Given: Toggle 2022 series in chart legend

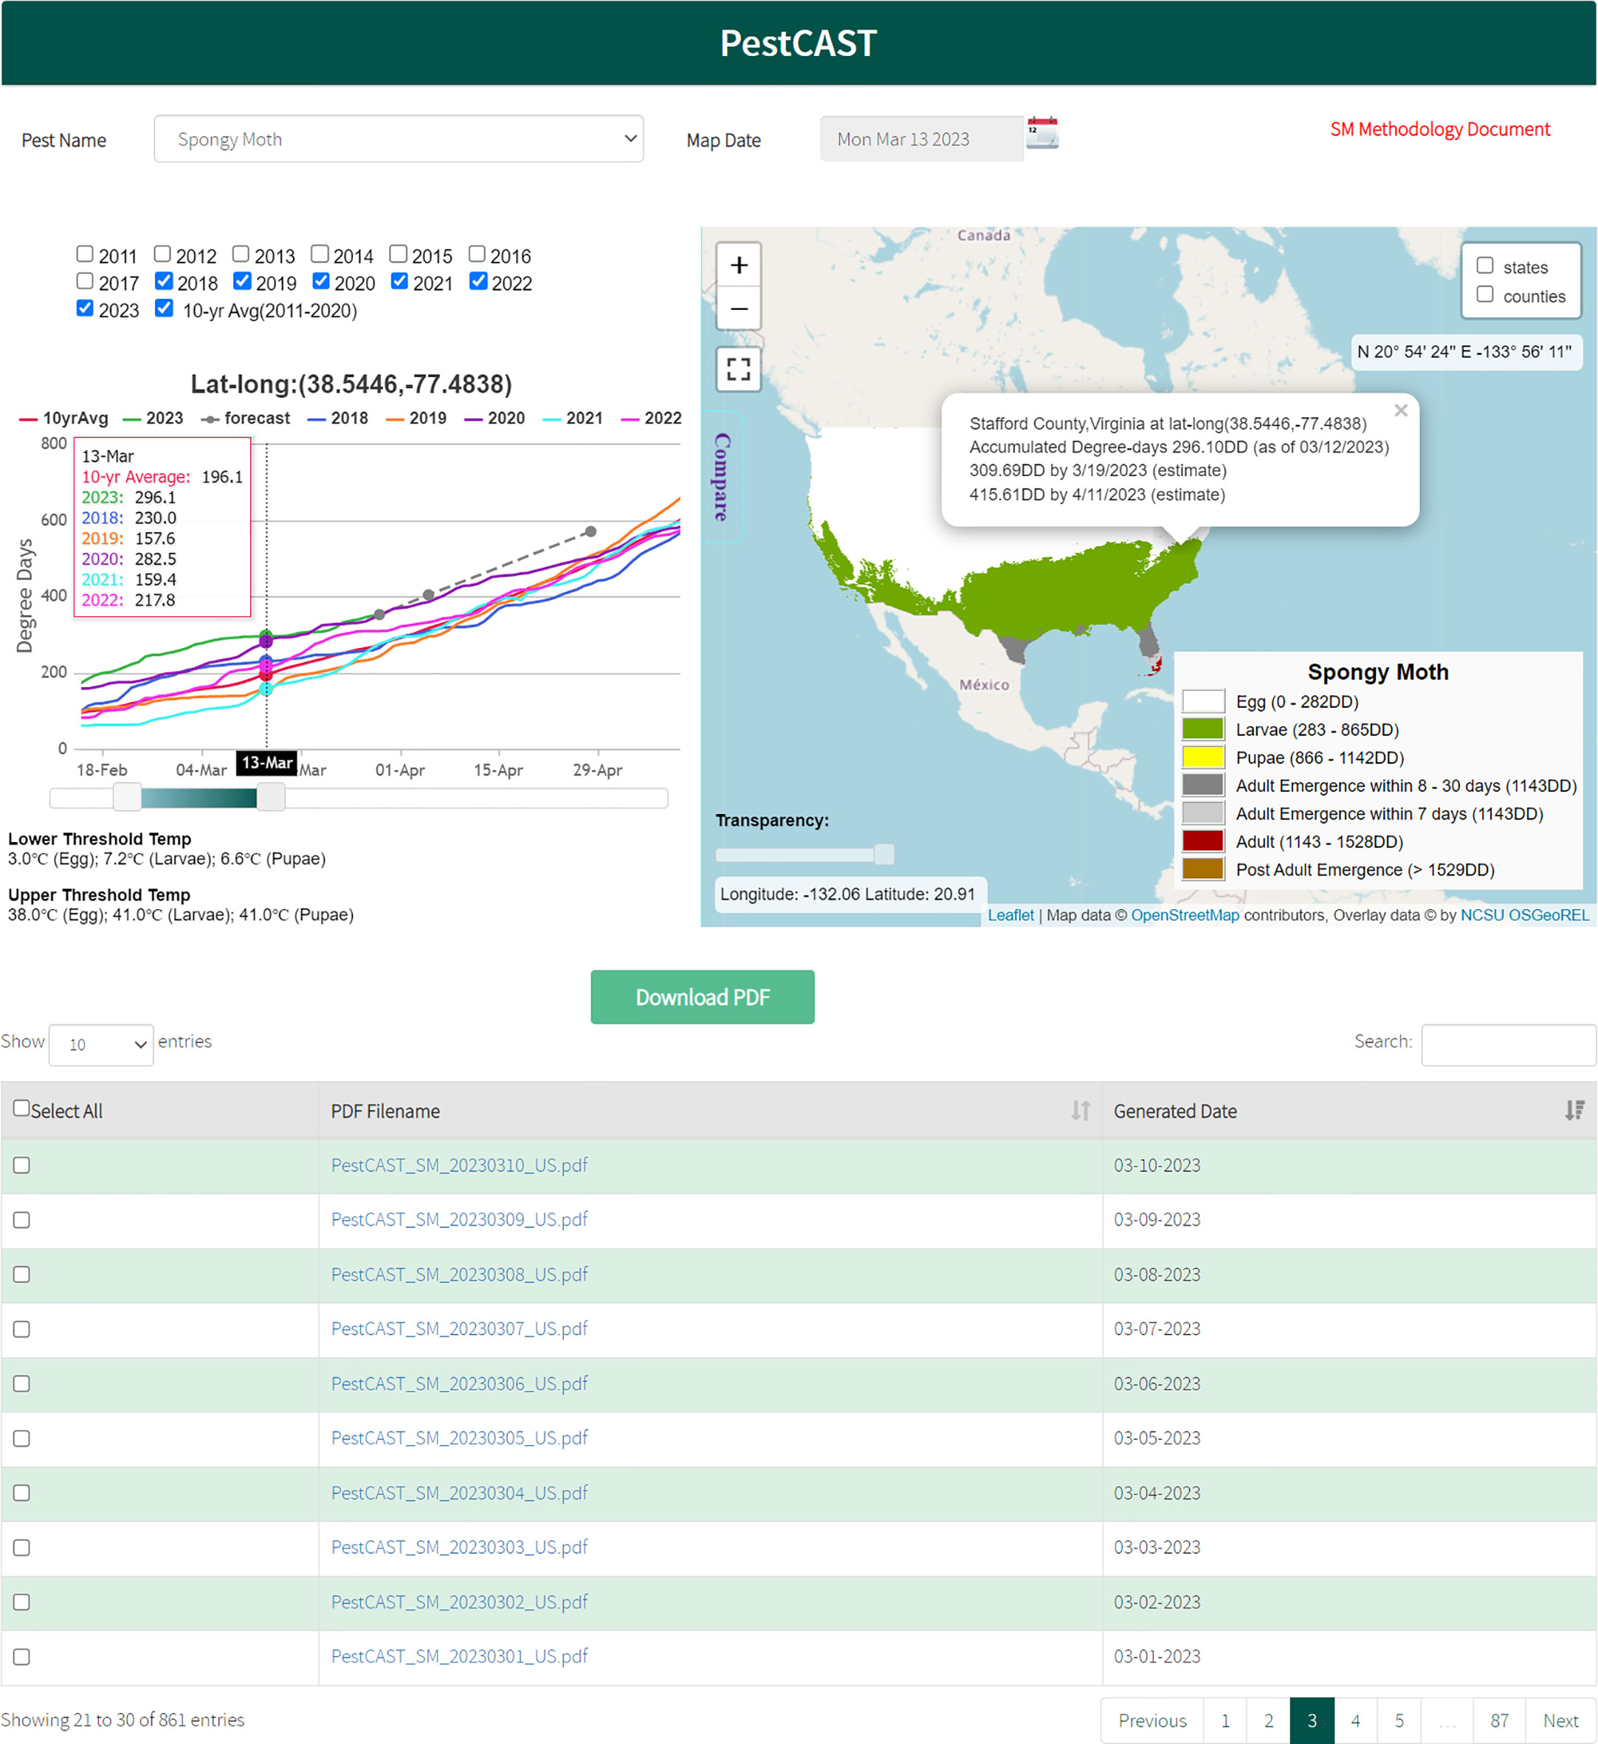Looking at the screenshot, I should coord(652,418).
